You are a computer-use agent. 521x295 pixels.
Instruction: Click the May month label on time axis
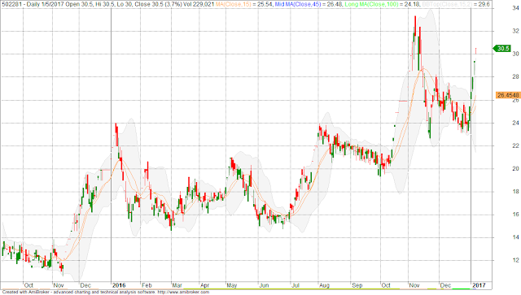click(x=232, y=285)
